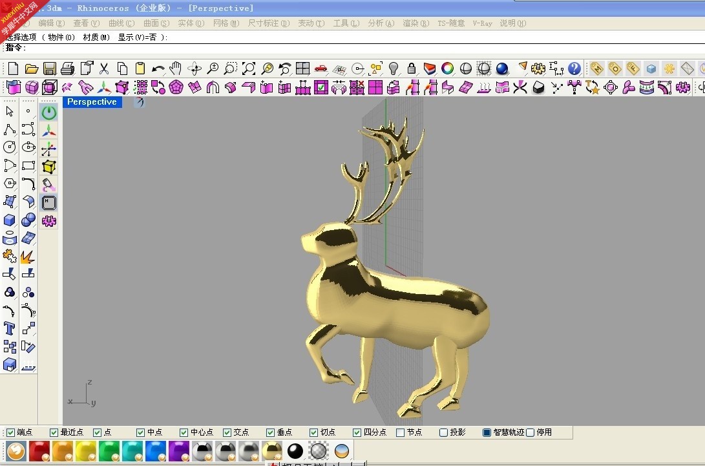
Task: Enable the 停用 checkbox
Action: 530,433
